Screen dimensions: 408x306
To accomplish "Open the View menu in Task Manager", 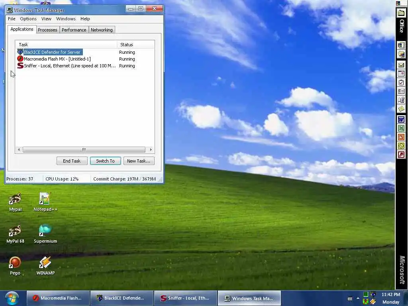I will [46, 19].
